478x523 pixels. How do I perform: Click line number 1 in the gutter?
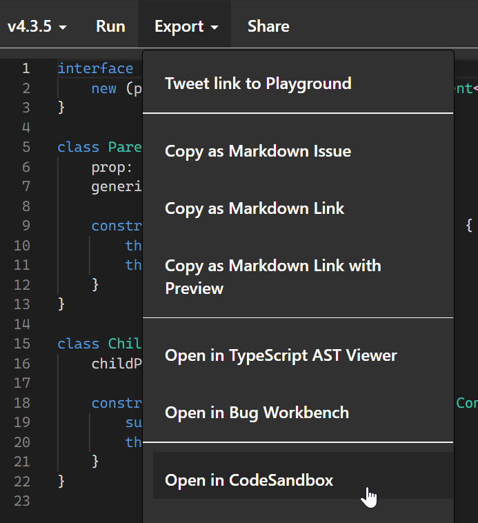pos(26,68)
